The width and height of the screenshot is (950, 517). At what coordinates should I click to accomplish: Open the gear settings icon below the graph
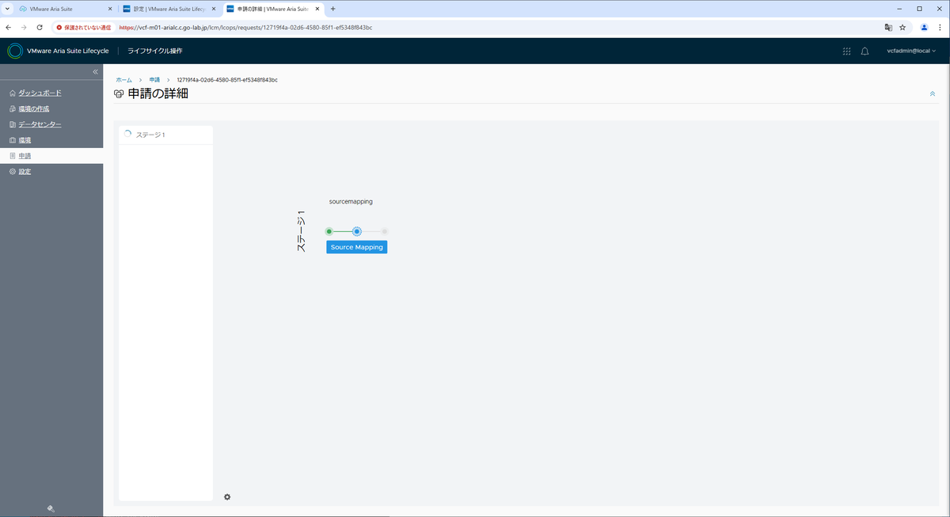pos(227,496)
